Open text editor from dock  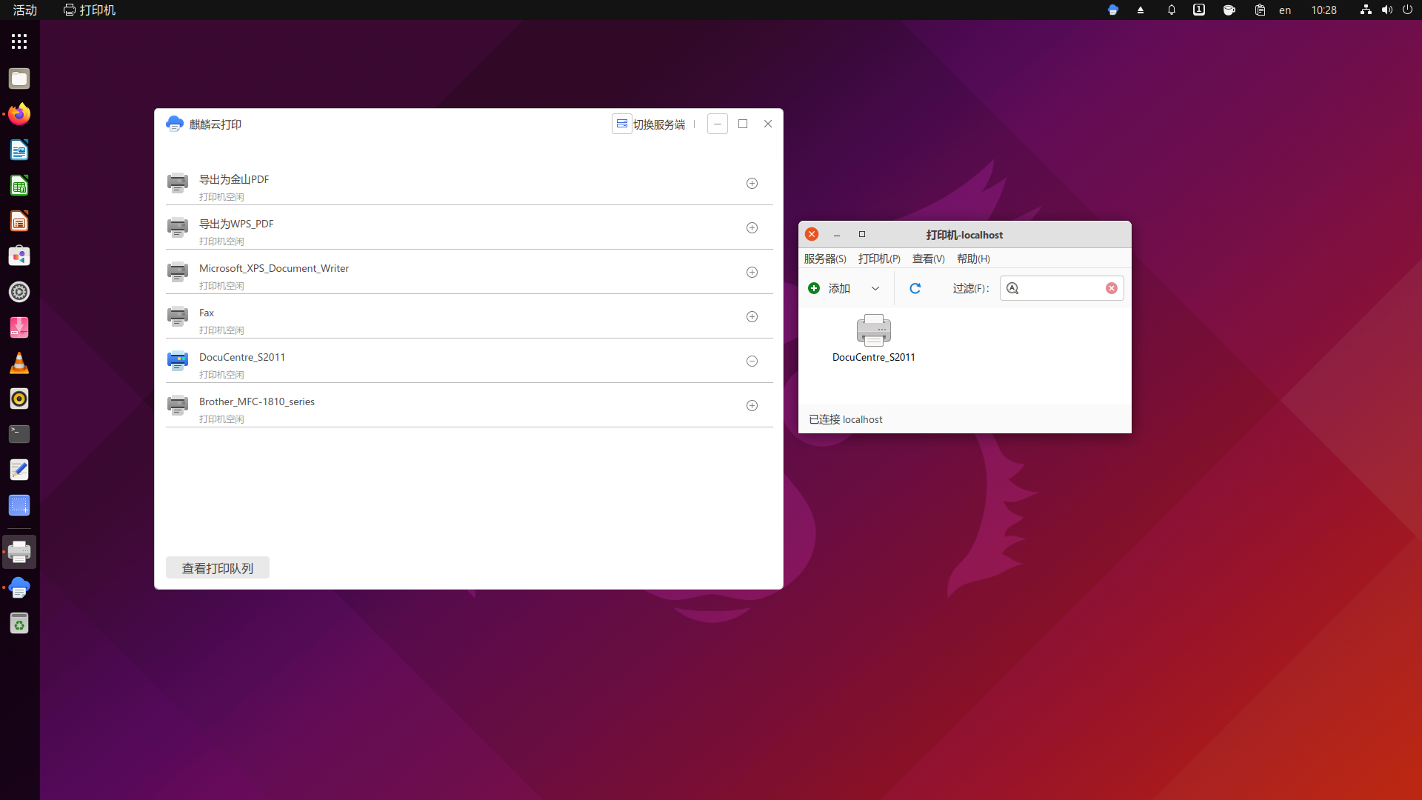19,470
